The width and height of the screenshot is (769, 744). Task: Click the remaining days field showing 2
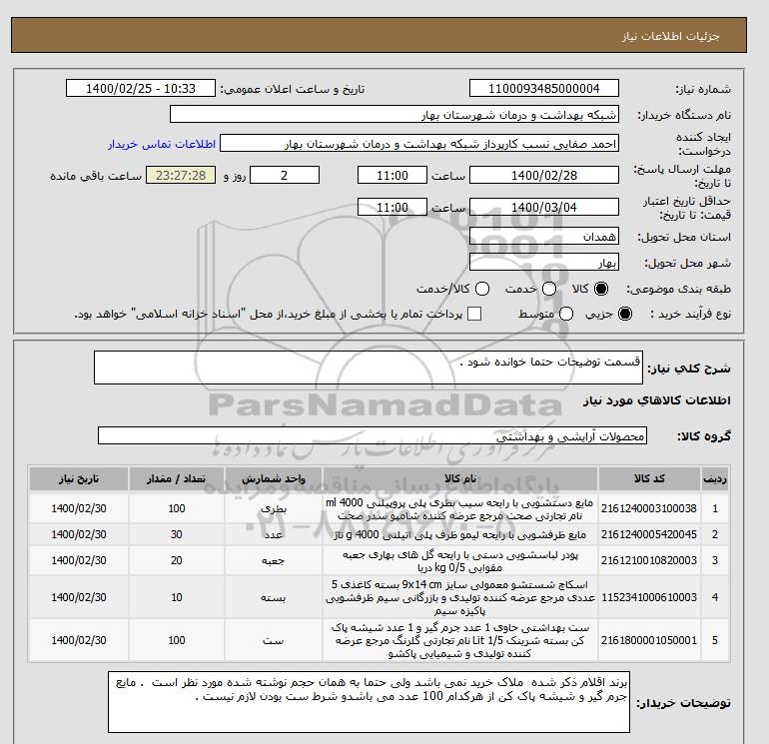coord(285,175)
